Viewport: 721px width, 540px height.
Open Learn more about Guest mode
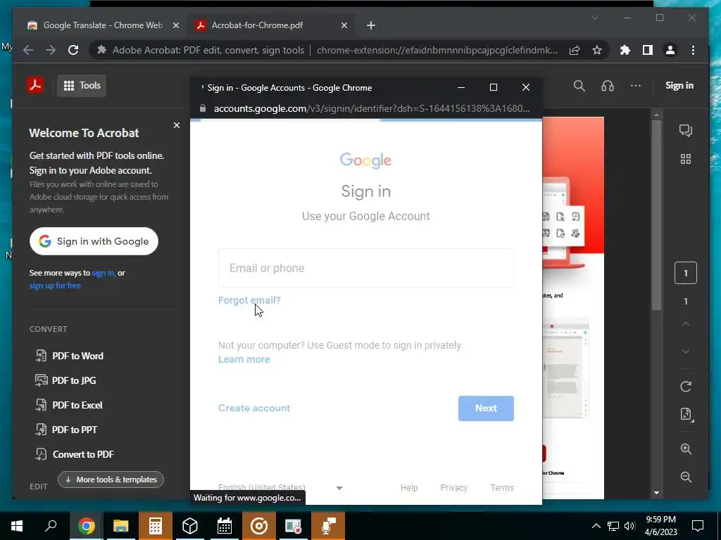pos(244,359)
